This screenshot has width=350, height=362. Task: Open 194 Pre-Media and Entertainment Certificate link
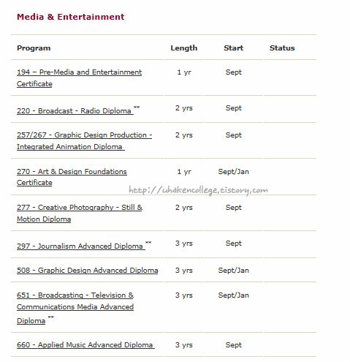79,78
